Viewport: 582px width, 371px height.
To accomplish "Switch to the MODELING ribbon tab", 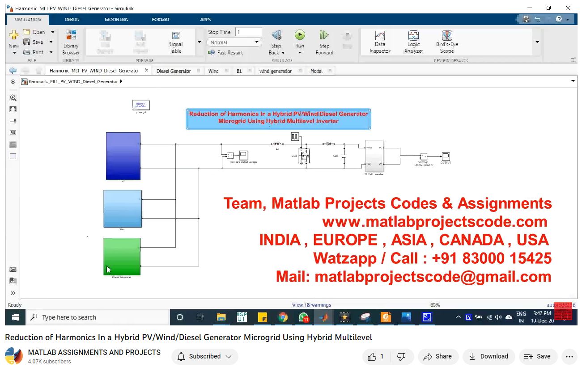I will point(116,19).
